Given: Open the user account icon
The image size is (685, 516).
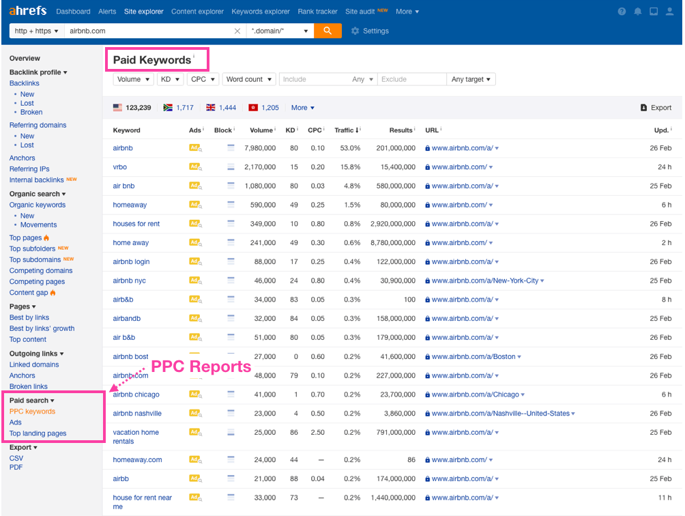Looking at the screenshot, I should pyautogui.click(x=669, y=12).
